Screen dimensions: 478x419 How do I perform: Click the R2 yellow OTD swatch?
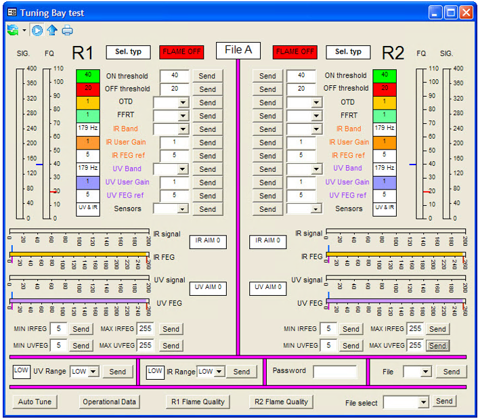point(385,103)
